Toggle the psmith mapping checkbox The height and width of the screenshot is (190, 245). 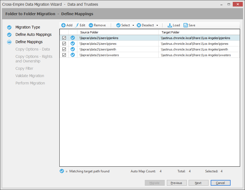[64, 49]
